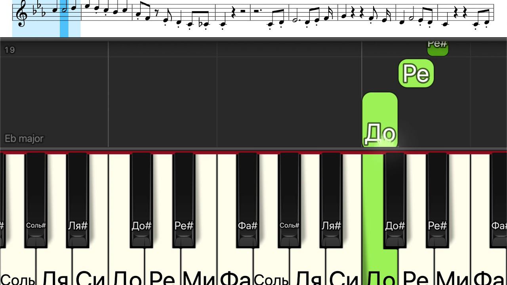
Task: Click the Eb major key label
Action: (24, 139)
